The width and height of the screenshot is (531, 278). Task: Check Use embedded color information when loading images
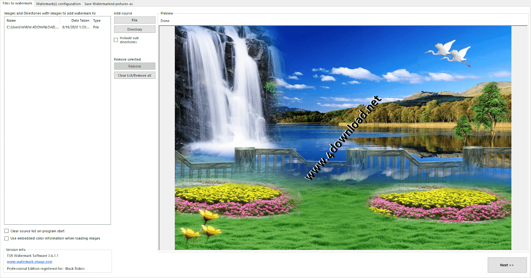(6, 238)
